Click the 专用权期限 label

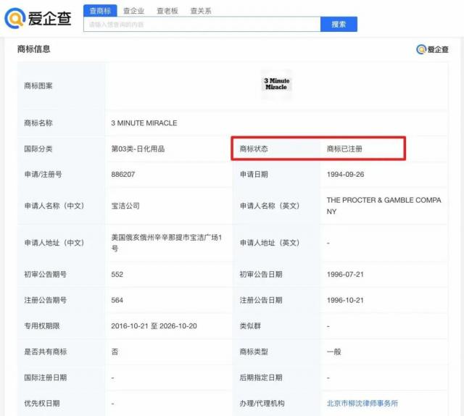[x=42, y=325]
